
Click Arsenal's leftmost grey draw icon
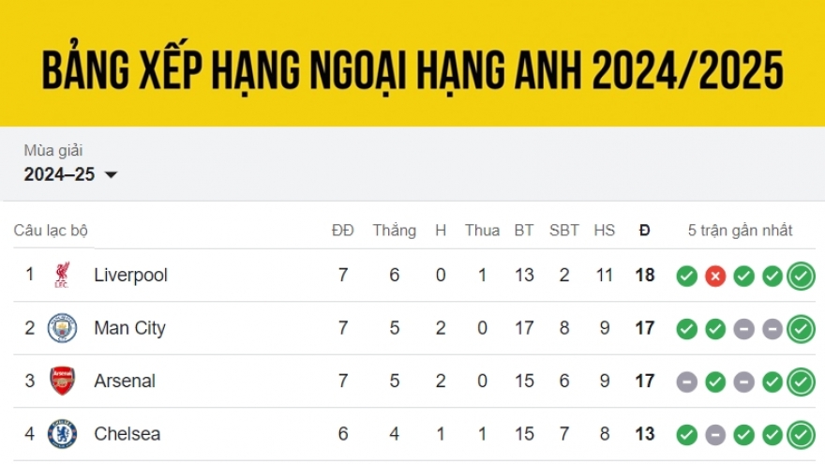click(x=686, y=382)
